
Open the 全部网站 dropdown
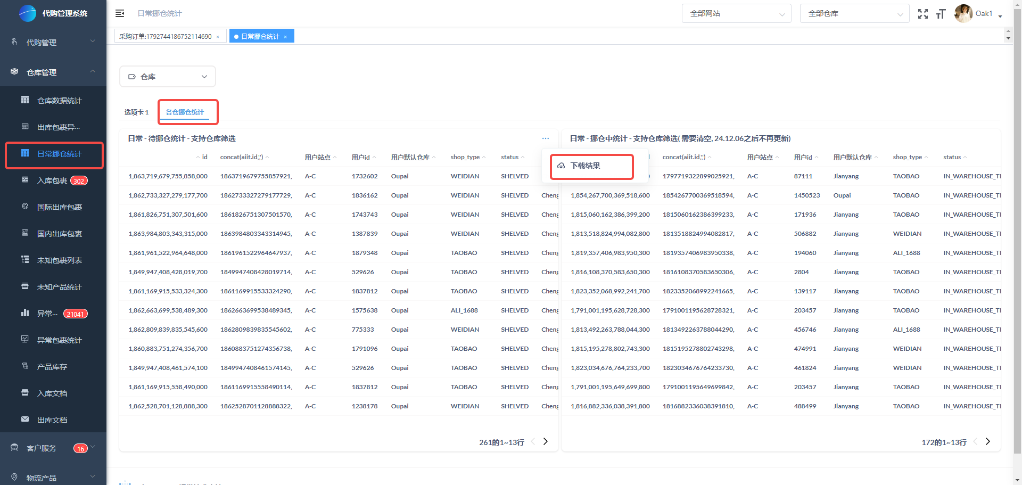(736, 14)
